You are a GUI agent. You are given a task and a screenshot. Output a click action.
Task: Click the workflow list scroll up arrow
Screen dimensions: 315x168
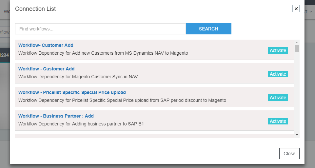[x=297, y=43]
